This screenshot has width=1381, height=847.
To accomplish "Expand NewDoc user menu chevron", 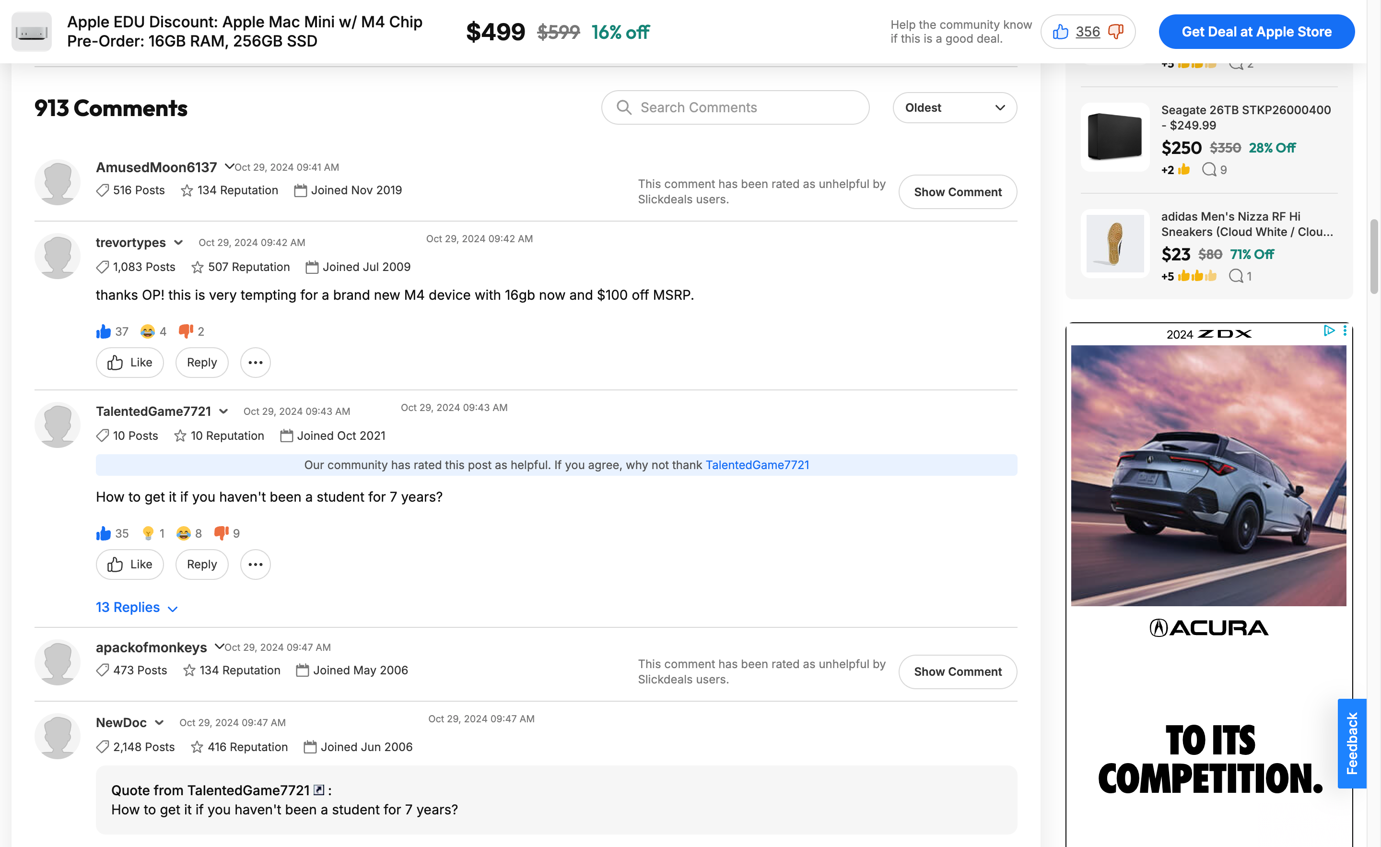I will pyautogui.click(x=159, y=723).
